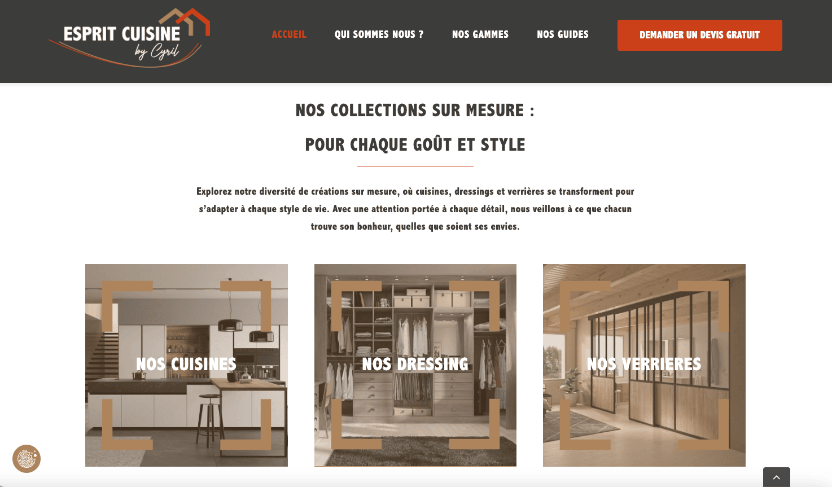
Task: Open the Nos Dressing image tile
Action: click(415, 365)
